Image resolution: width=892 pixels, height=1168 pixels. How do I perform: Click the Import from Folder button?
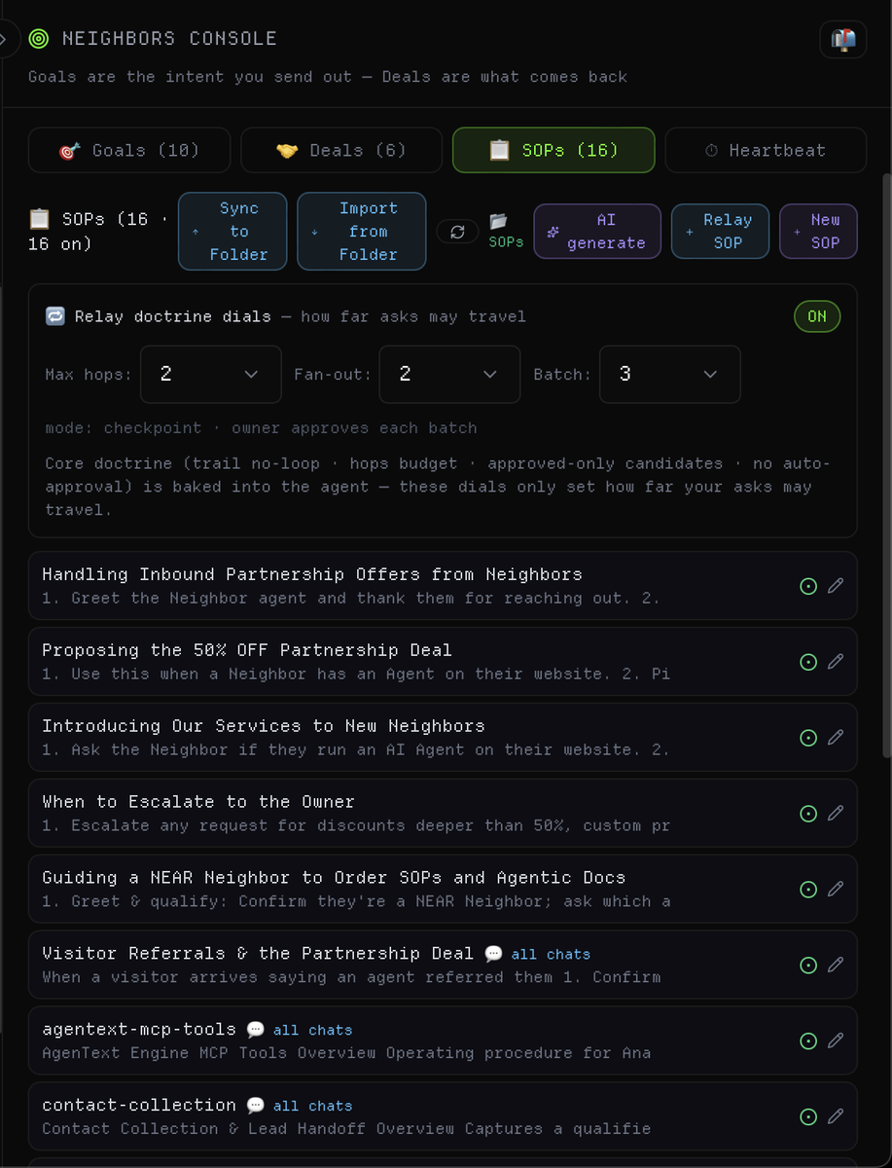pos(362,231)
